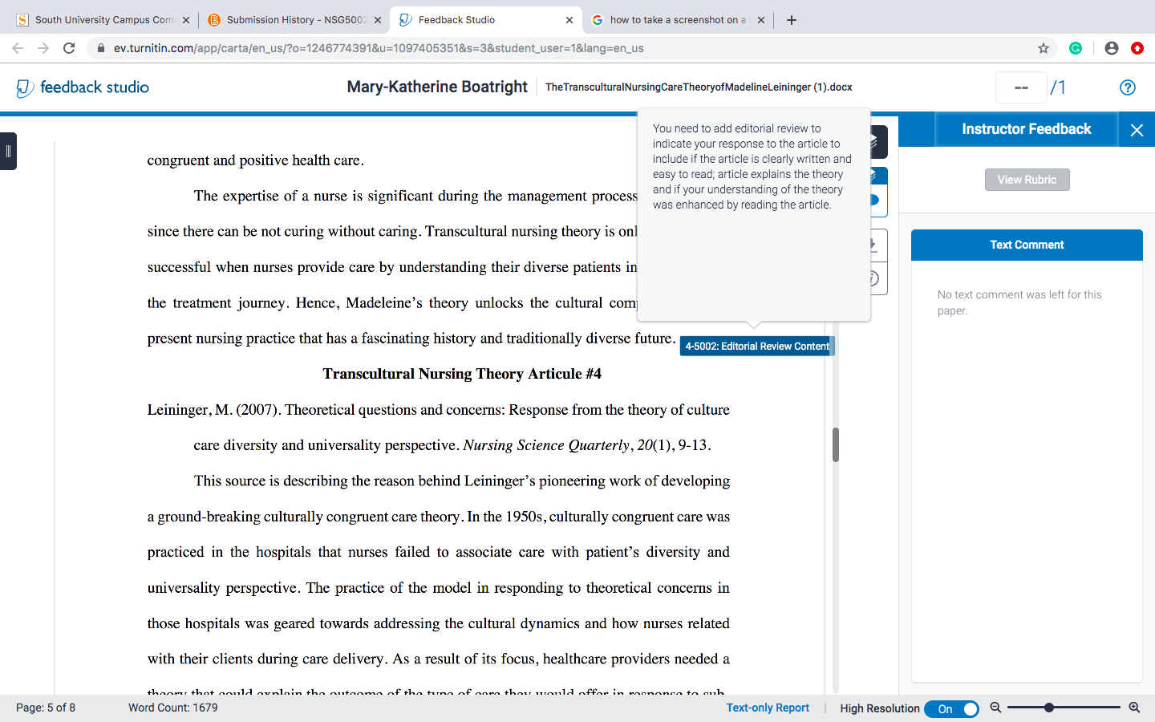1155x722 pixels.
Task: Expand the left thumbnail sidebar handle
Action: (x=8, y=151)
